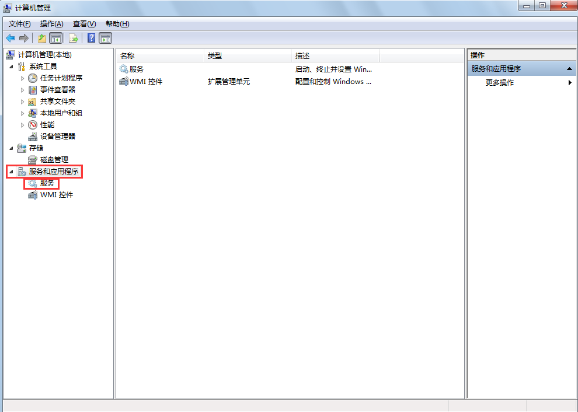Expand the 共享文件夹 tree node
The height and width of the screenshot is (412, 578).
22,101
